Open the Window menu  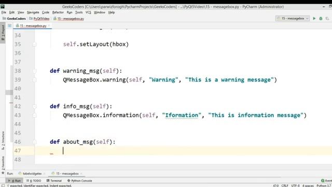pyautogui.click(x=99, y=12)
